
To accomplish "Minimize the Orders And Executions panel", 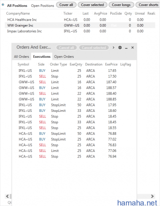I will (126, 48).
